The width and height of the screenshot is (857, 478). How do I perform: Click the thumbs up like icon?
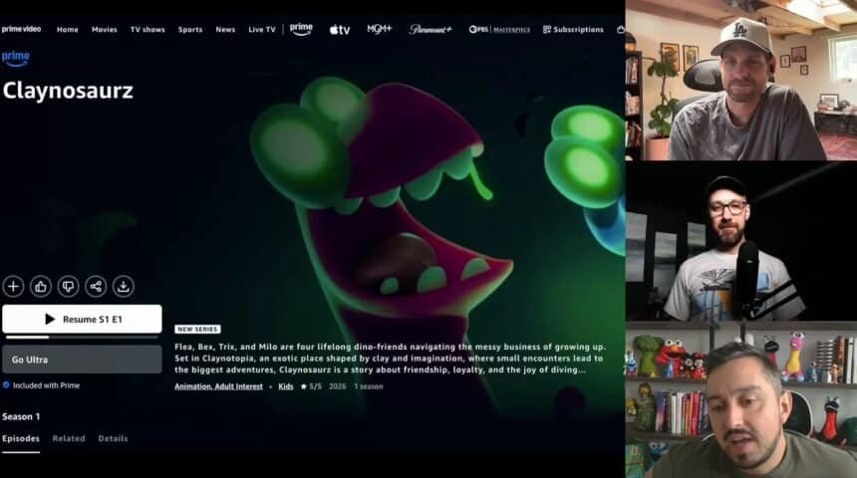41,286
